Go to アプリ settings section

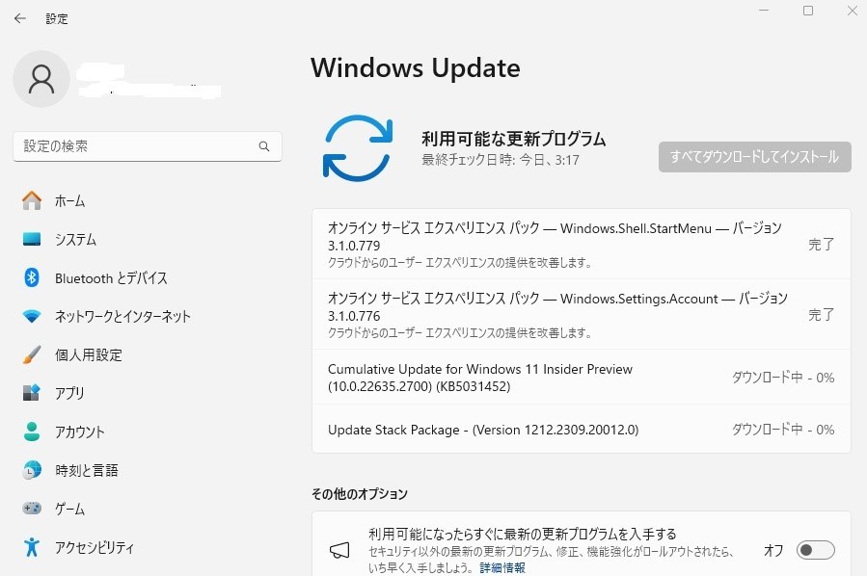click(69, 393)
